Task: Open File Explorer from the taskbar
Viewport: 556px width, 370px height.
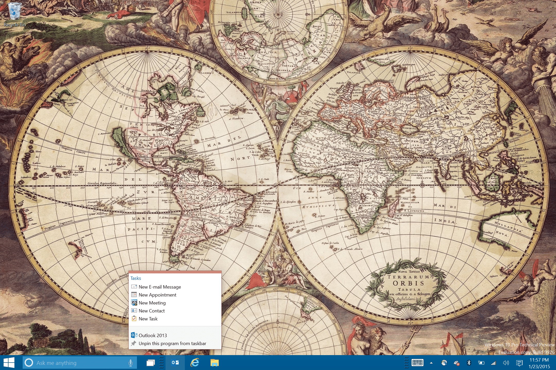Action: (x=214, y=363)
